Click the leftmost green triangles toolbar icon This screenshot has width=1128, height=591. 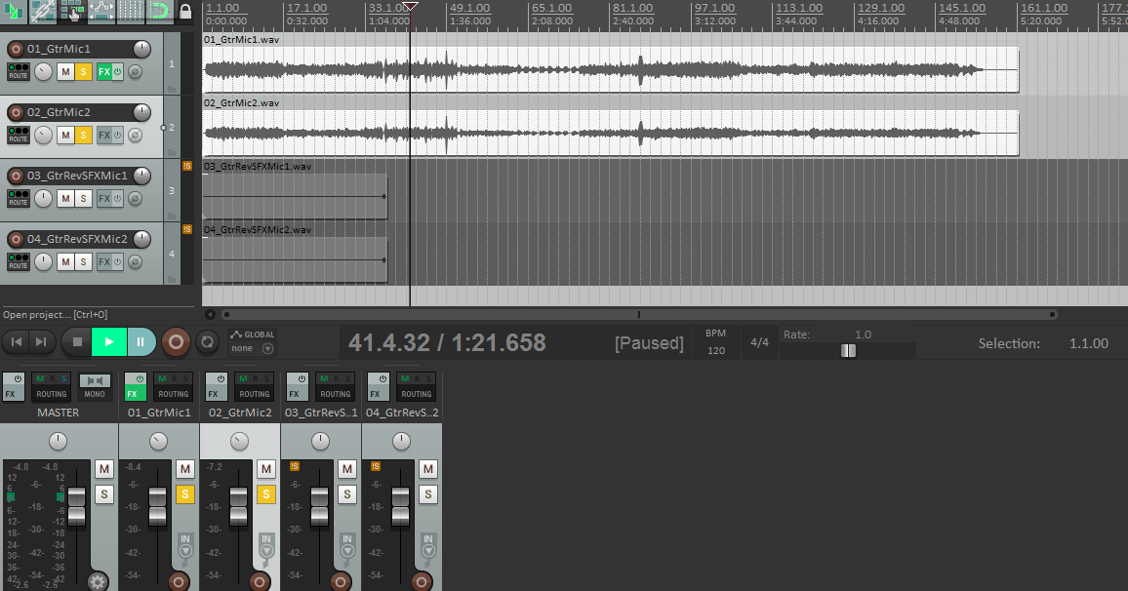(x=13, y=13)
